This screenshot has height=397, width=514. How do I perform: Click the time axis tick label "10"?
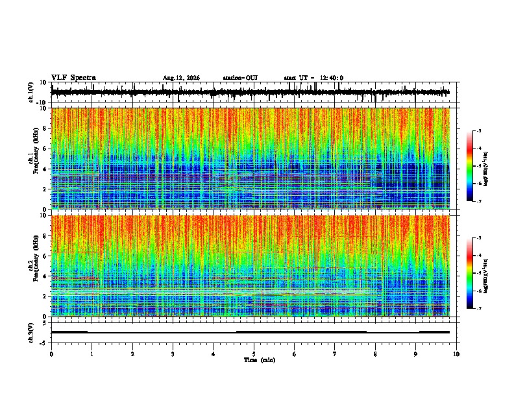pyautogui.click(x=456, y=354)
